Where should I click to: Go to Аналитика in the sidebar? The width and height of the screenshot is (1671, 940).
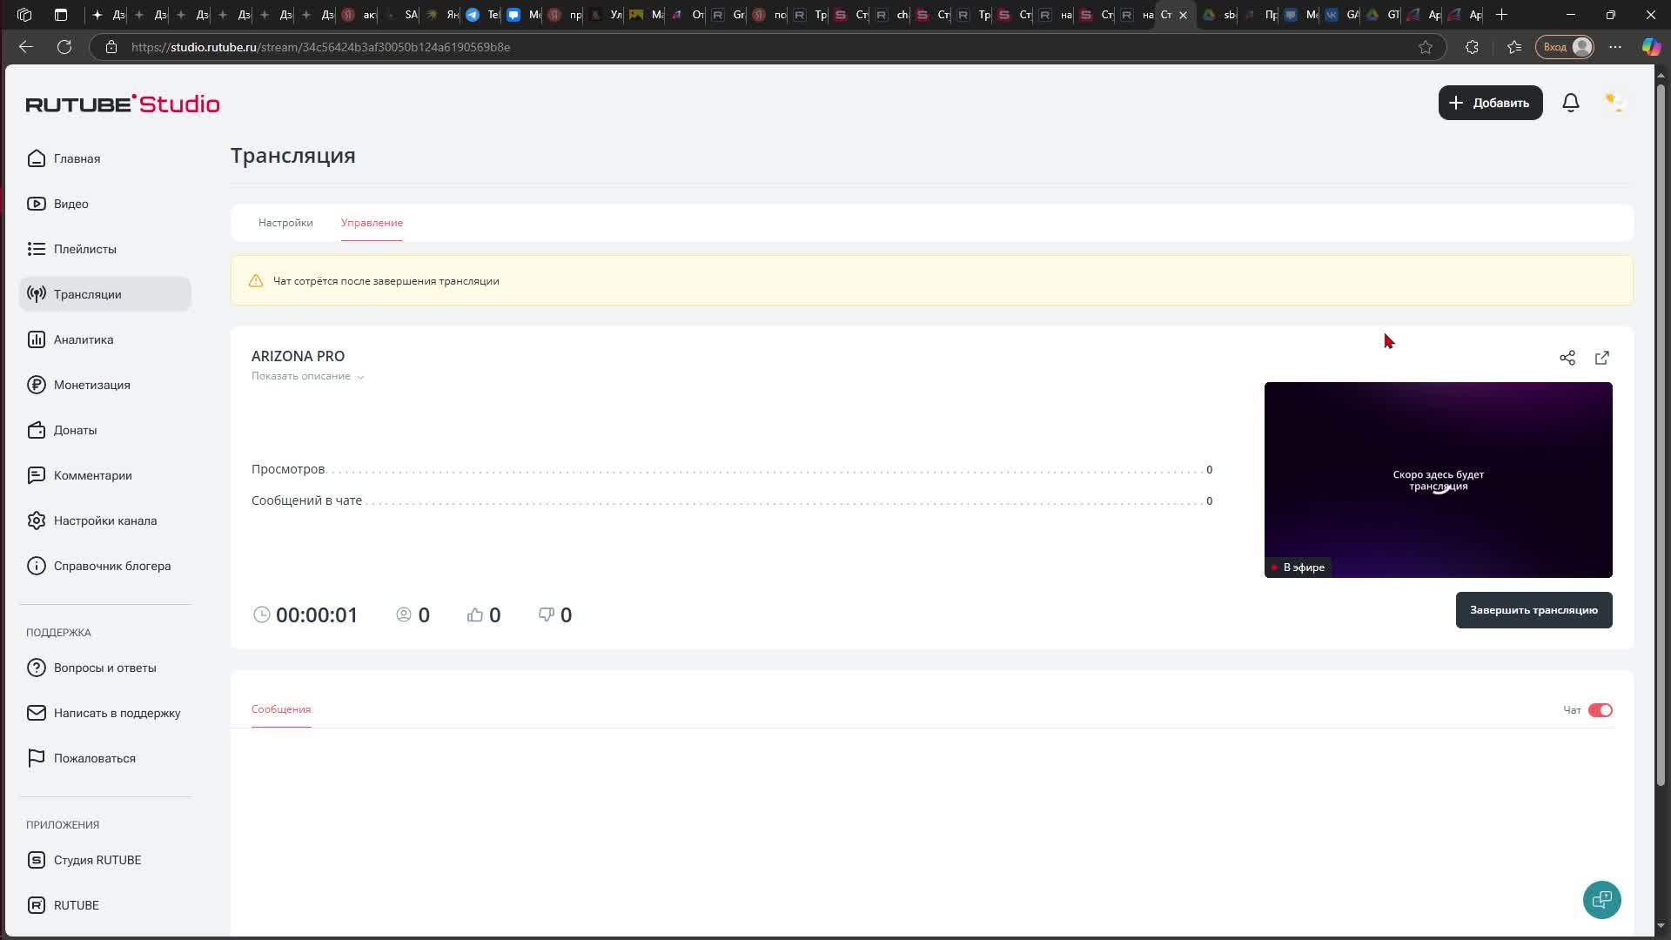coord(84,339)
